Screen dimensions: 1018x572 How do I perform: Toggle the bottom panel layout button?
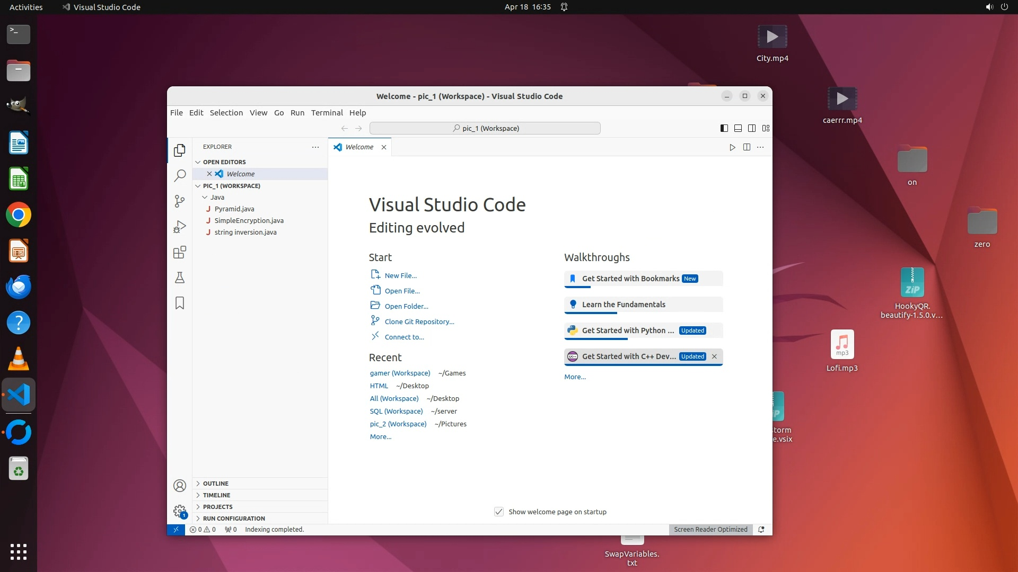click(x=738, y=128)
